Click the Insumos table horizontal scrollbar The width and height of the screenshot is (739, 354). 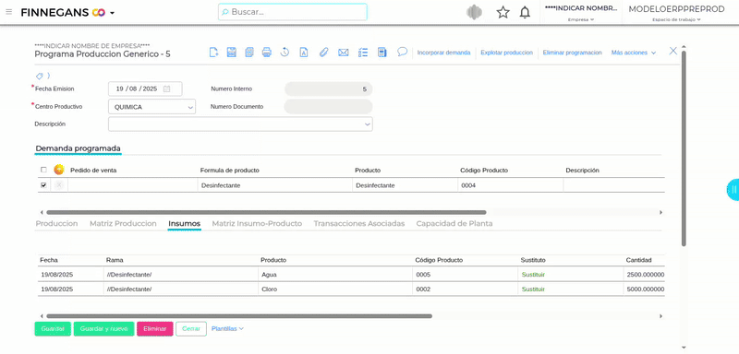pos(239,316)
